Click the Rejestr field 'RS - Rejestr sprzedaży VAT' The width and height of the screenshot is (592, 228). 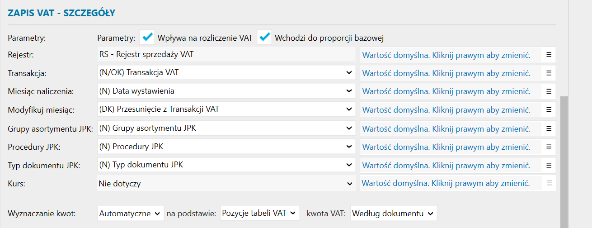(x=226, y=55)
